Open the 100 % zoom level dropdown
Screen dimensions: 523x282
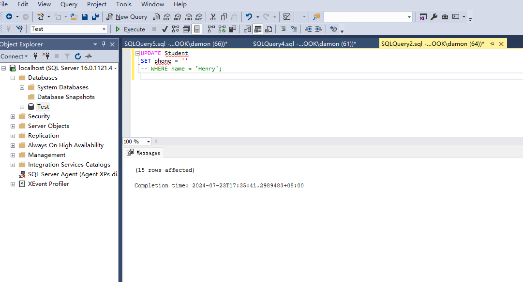[149, 141]
